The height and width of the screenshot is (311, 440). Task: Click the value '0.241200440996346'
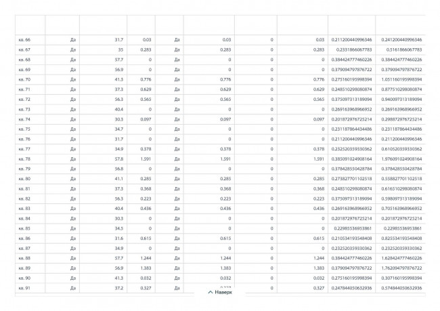pyautogui.click(x=401, y=40)
